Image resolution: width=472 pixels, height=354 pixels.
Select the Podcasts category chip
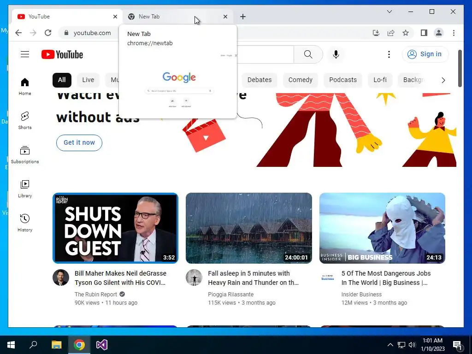click(x=343, y=80)
